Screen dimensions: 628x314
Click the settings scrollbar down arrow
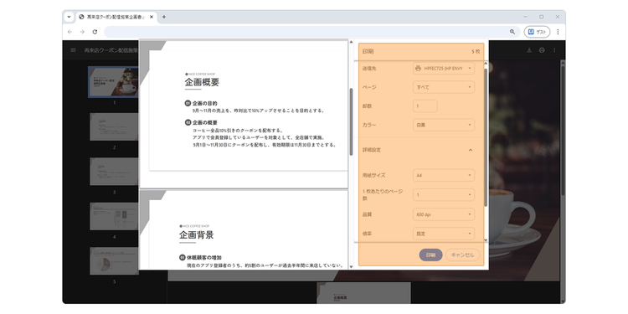(486, 240)
